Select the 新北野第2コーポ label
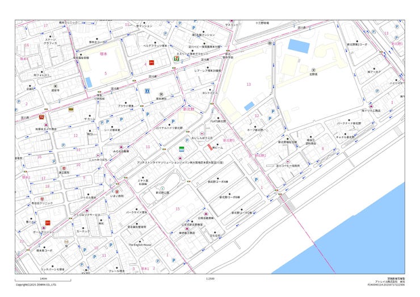This screenshot has width=420, height=297. (357, 44)
